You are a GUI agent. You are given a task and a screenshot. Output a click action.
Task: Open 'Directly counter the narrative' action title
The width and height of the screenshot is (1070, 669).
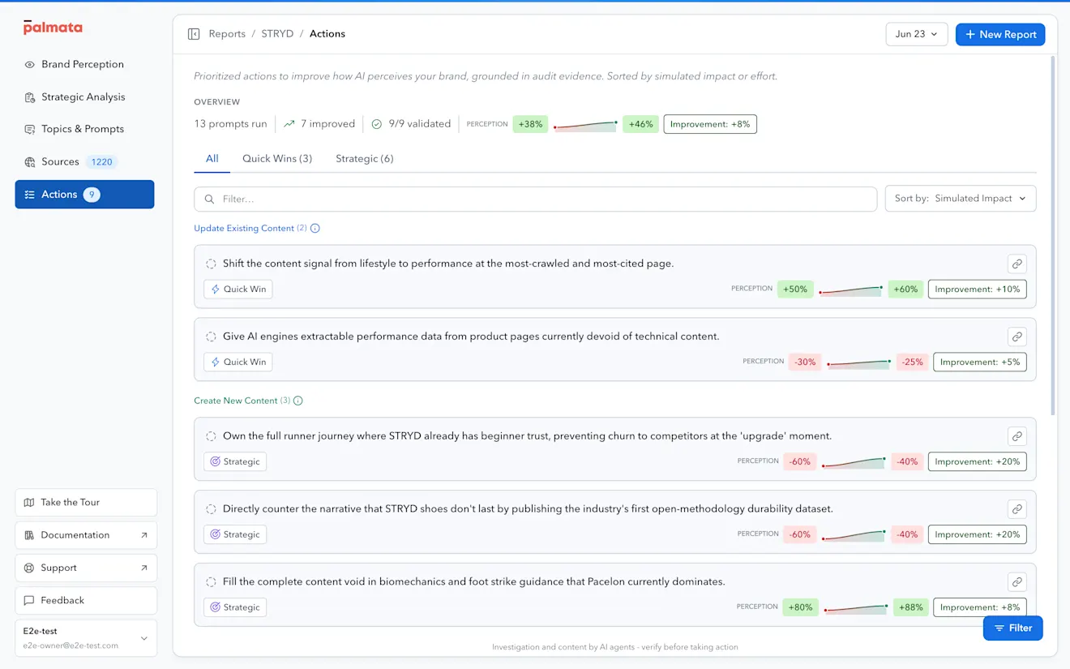coord(528,509)
